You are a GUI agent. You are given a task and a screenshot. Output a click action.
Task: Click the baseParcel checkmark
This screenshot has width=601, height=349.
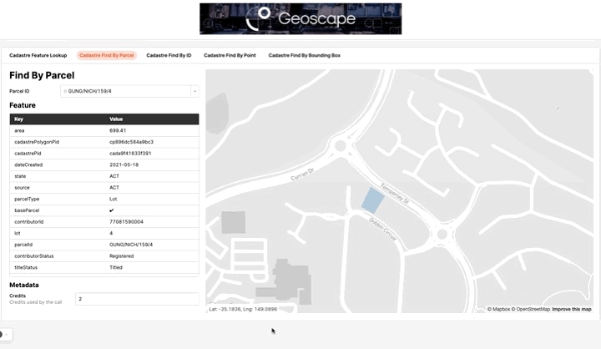pyautogui.click(x=112, y=210)
